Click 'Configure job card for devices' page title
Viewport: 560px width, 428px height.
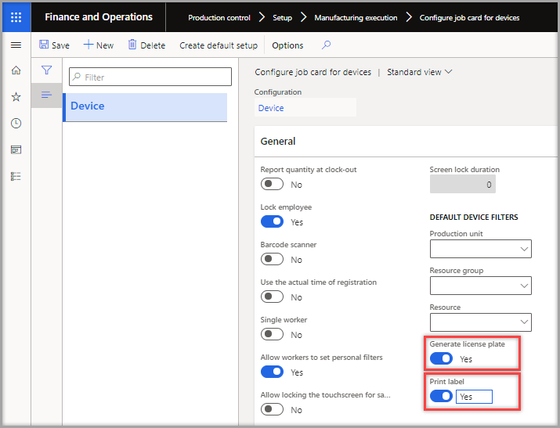(313, 72)
